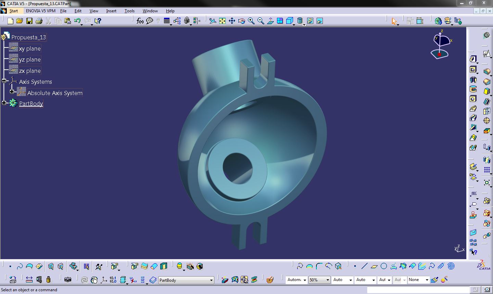Open the 50% transparency dropdown
This screenshot has width=493, height=294.
[x=319, y=280]
